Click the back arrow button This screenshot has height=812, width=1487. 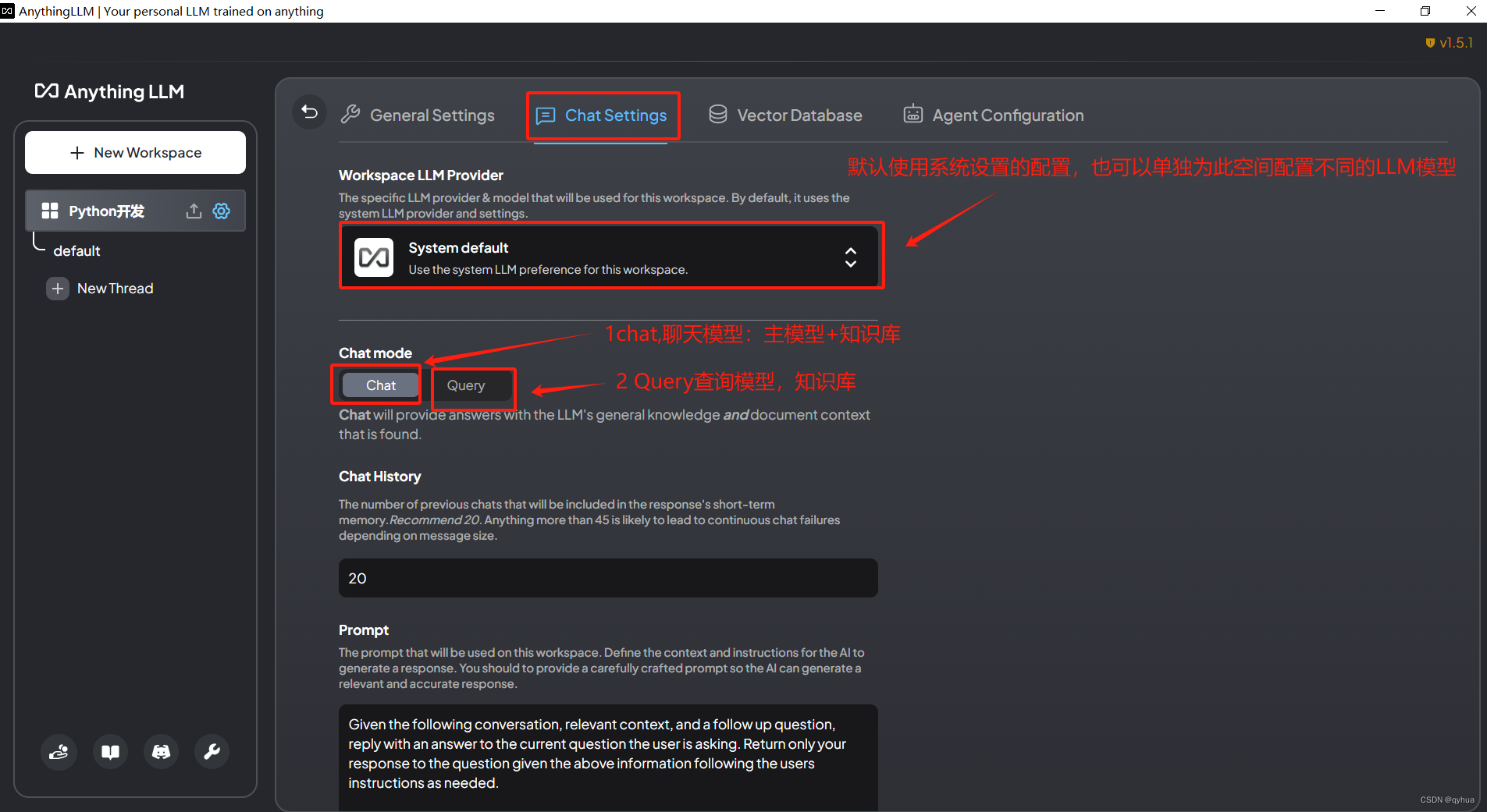click(x=310, y=112)
